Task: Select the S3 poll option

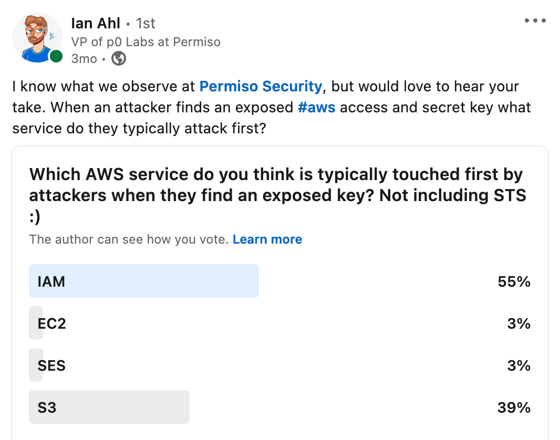Action: (x=279, y=407)
